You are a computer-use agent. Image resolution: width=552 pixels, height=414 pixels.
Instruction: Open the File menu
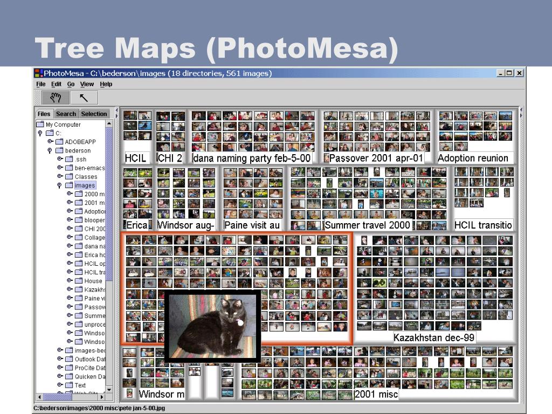[x=41, y=84]
